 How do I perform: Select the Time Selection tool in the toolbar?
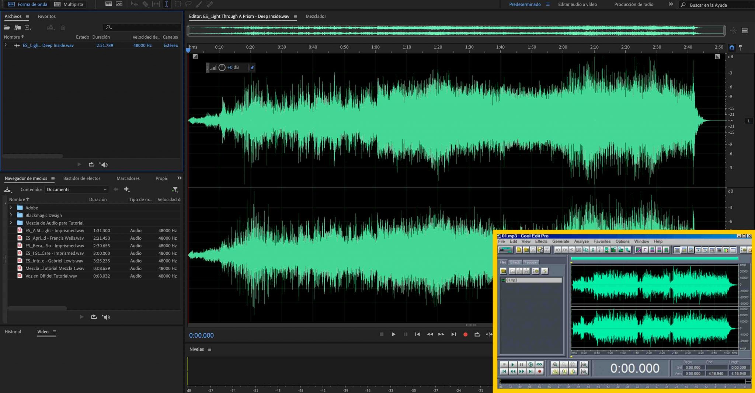(x=167, y=4)
